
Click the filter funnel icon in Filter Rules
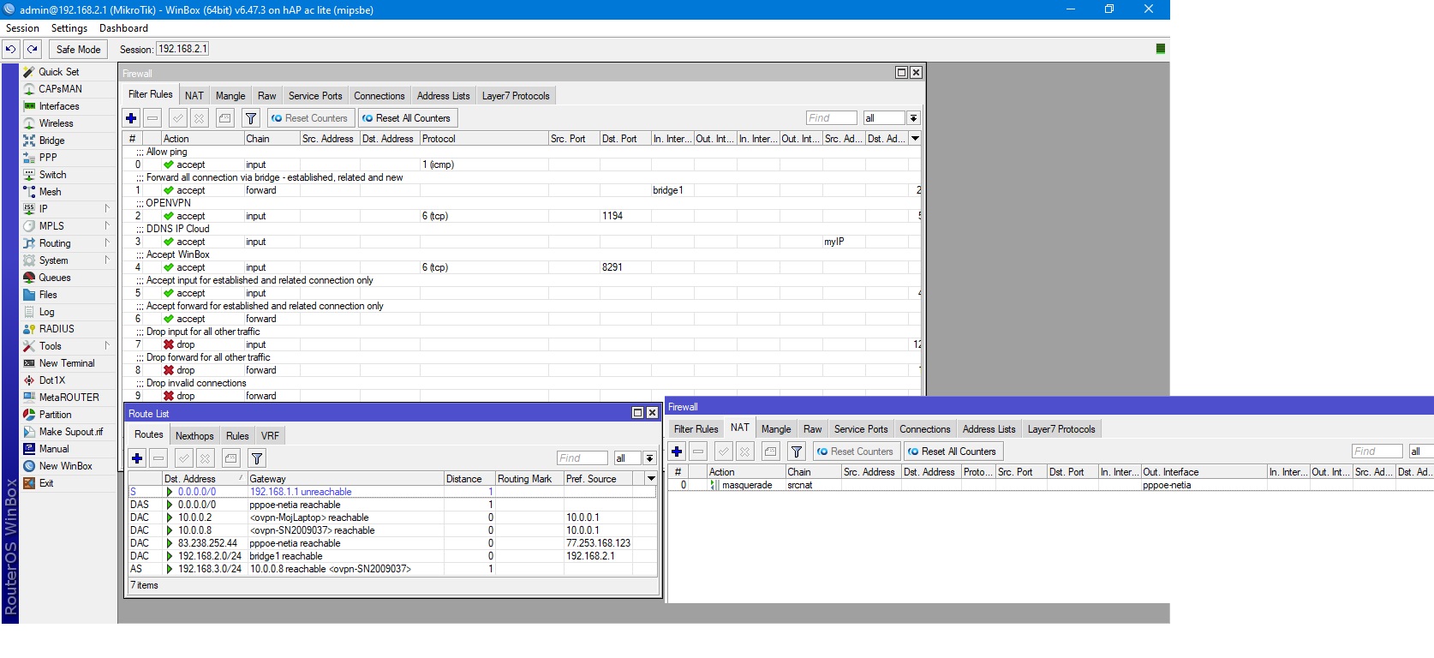pos(251,118)
